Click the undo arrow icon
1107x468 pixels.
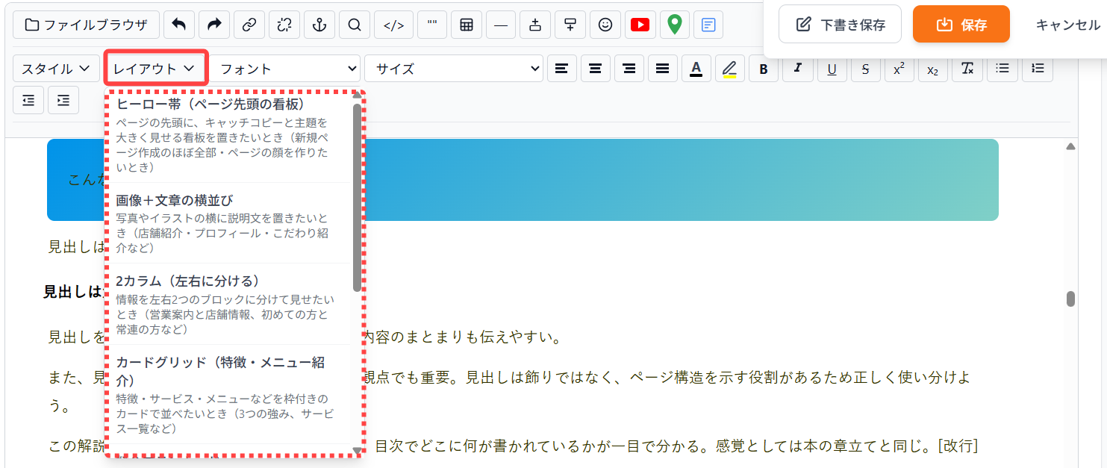(x=179, y=25)
